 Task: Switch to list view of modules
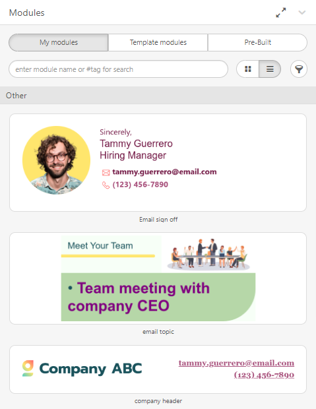coord(270,69)
